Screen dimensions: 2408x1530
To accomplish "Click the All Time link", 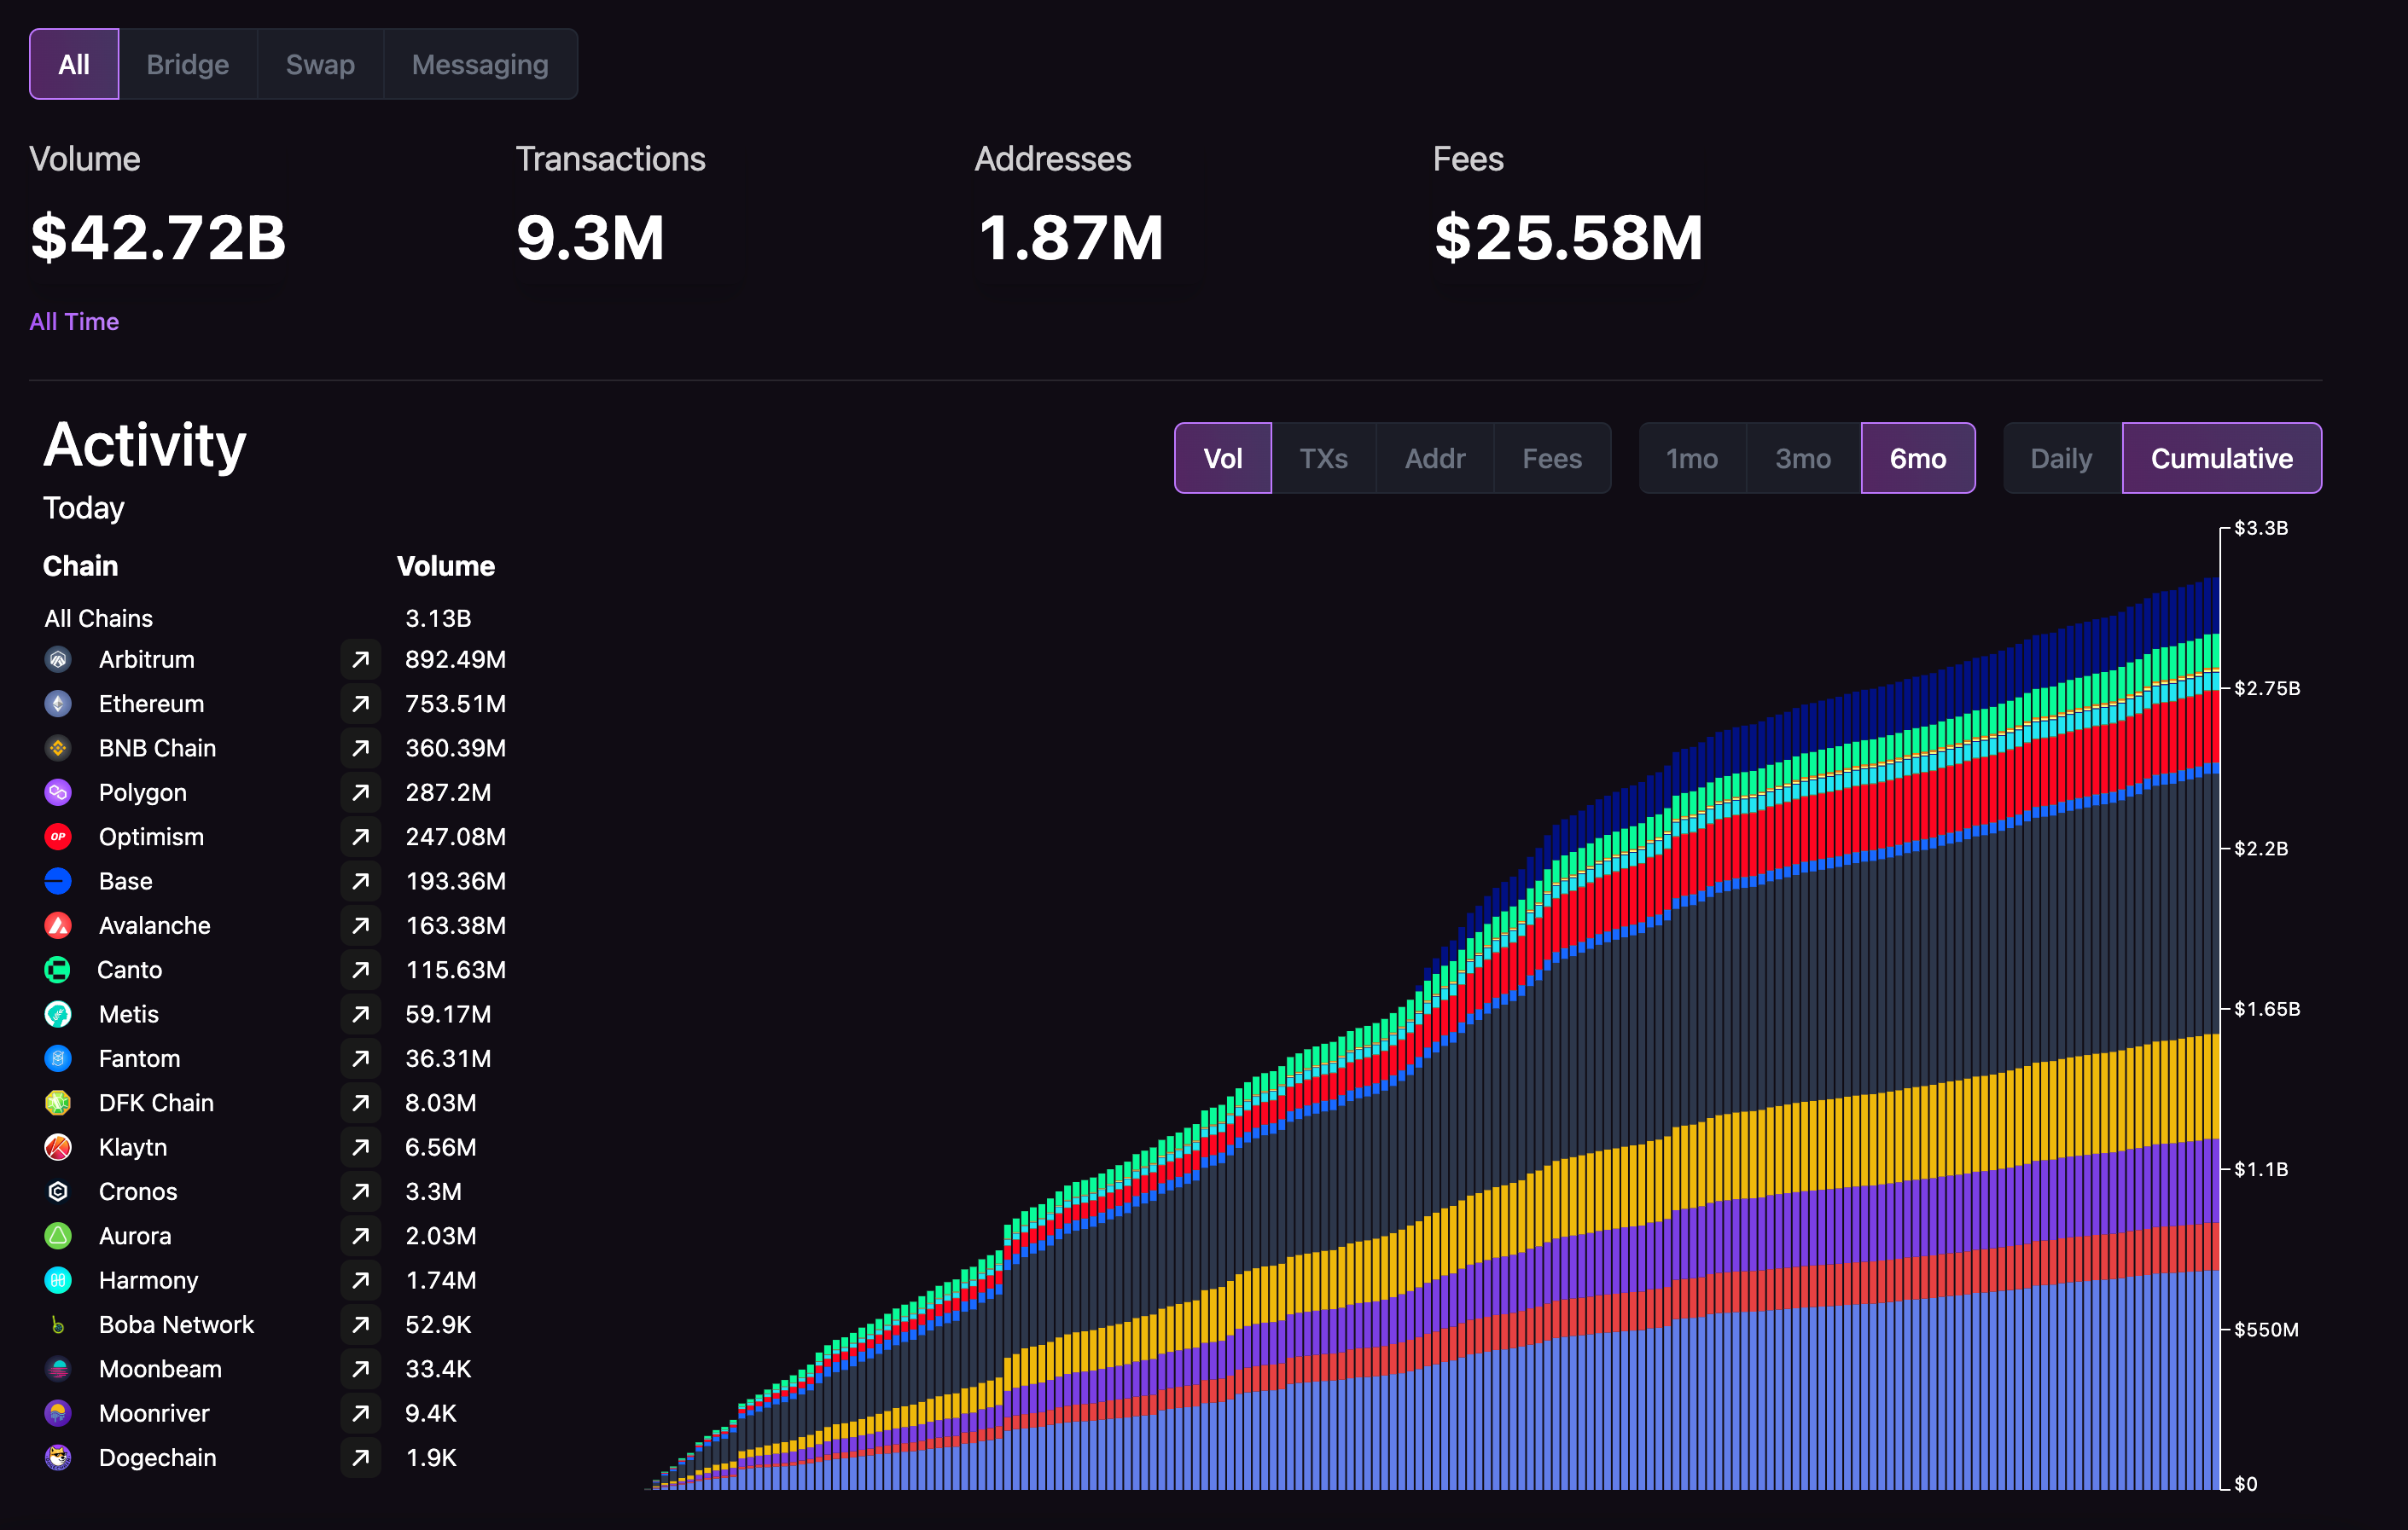I will 74,322.
